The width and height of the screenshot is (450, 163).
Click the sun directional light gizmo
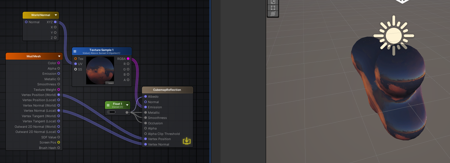click(393, 36)
